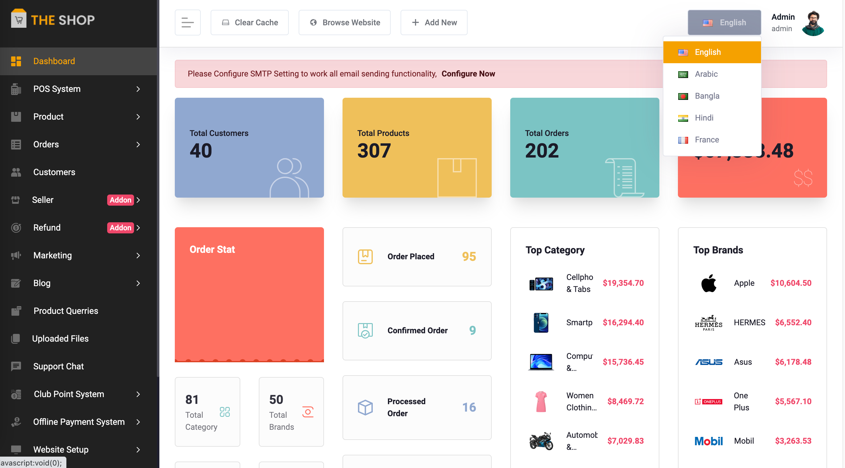The width and height of the screenshot is (845, 468).
Task: Click the Order Placed bookmark icon
Action: tap(365, 257)
